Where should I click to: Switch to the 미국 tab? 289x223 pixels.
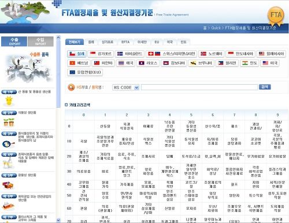[x=170, y=42]
